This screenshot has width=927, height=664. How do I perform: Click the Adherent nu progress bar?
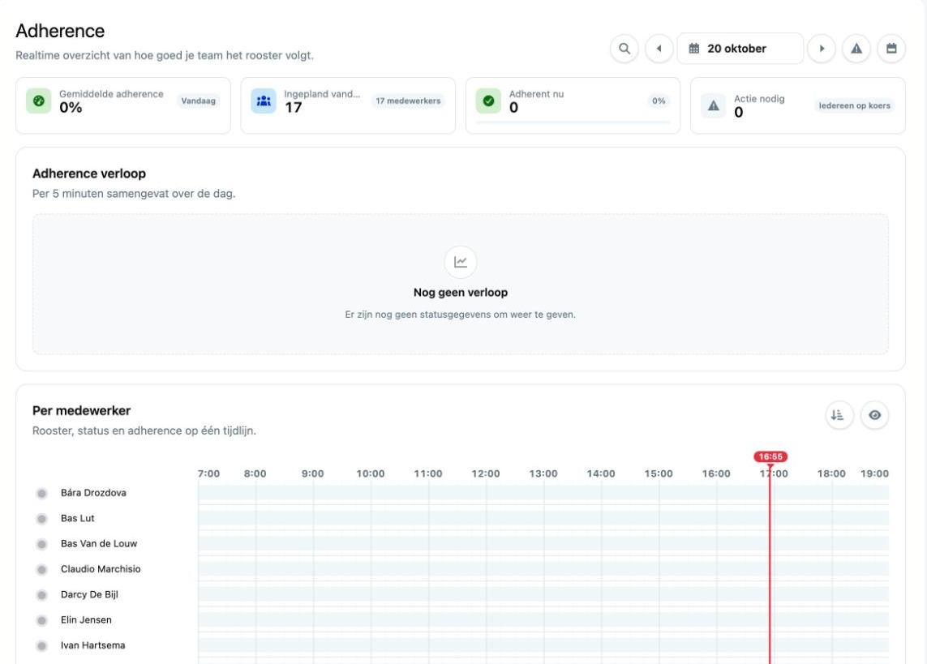click(573, 122)
